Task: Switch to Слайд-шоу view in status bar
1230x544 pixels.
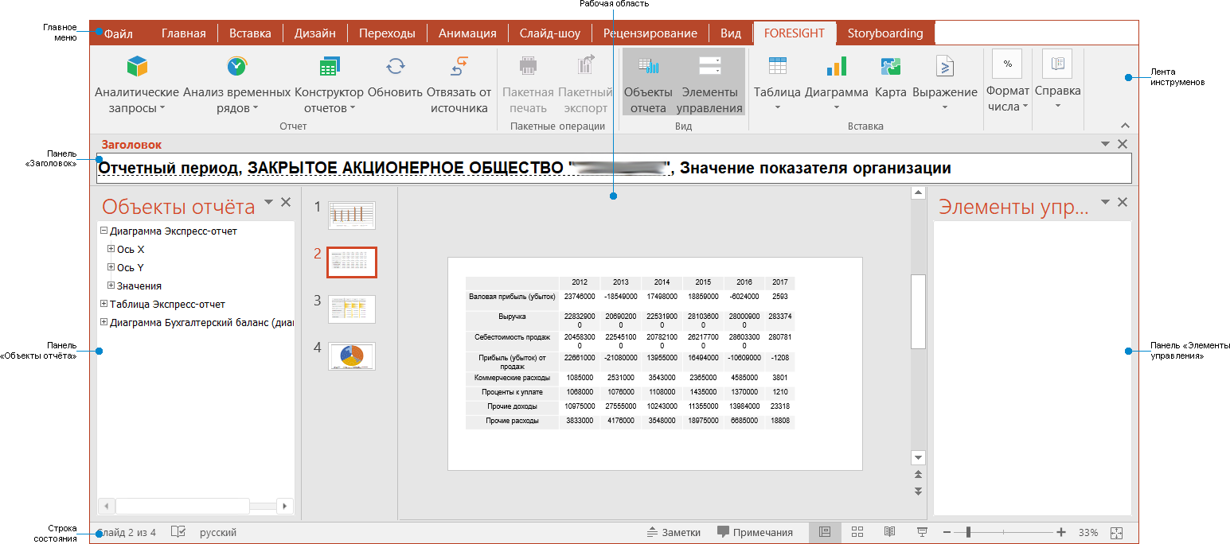Action: tap(921, 532)
